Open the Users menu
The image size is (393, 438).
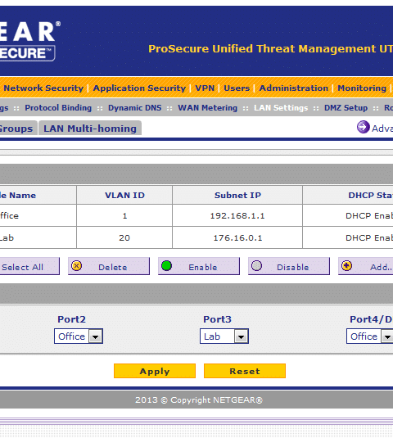[x=237, y=88]
